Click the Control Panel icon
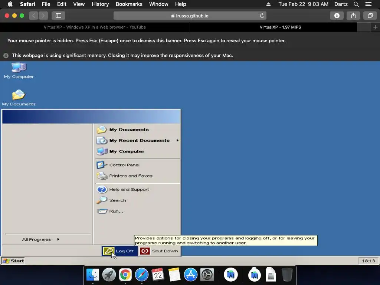Viewport: 380px width, 285px height. click(x=102, y=165)
